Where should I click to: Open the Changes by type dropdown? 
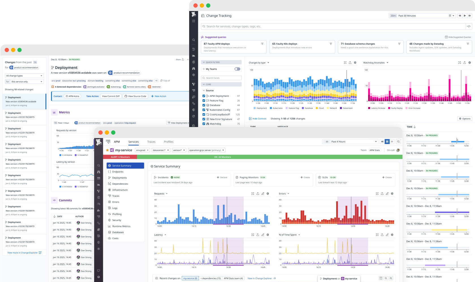point(259,63)
